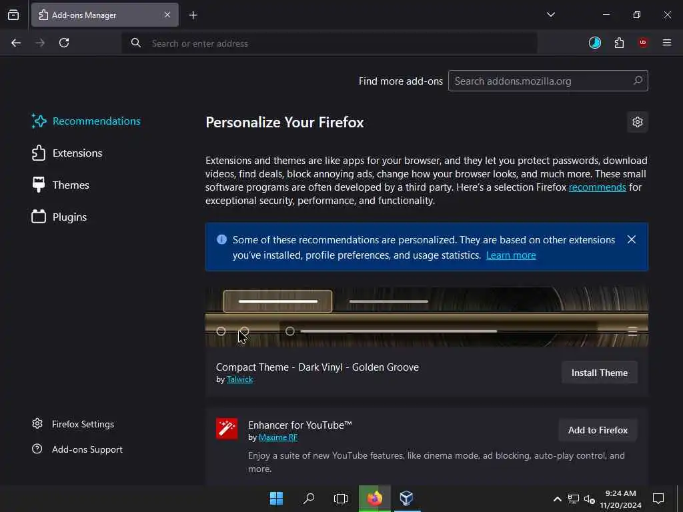Open author Talwick's link

click(239, 379)
